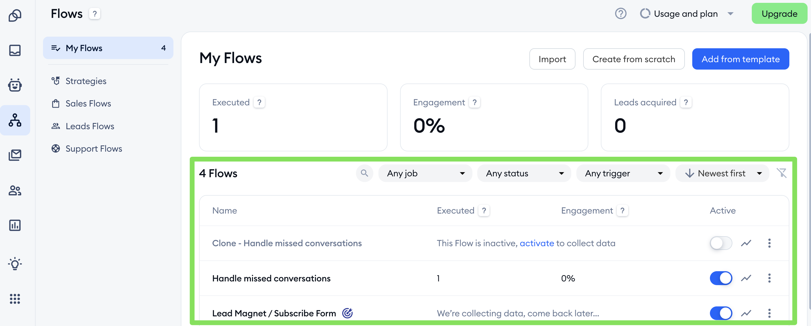This screenshot has height=326, width=811.
Task: Open the Flows sidebar icon
Action: coord(15,120)
